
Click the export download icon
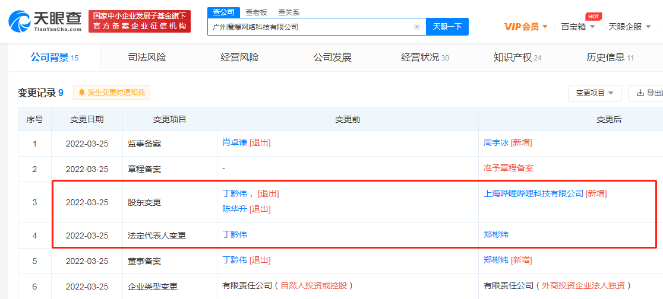640,93
